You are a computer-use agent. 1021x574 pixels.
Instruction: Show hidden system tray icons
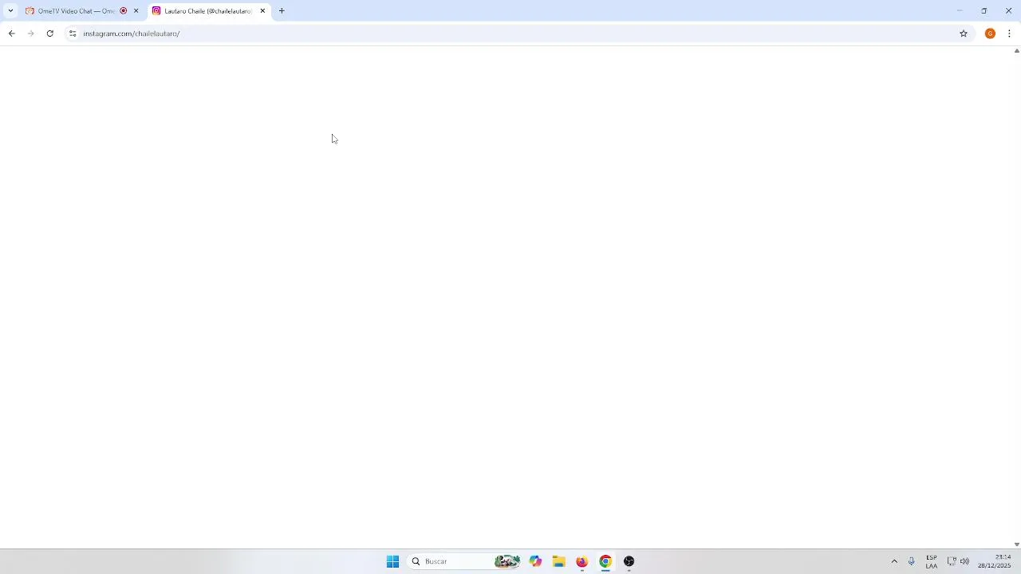pyautogui.click(x=894, y=561)
